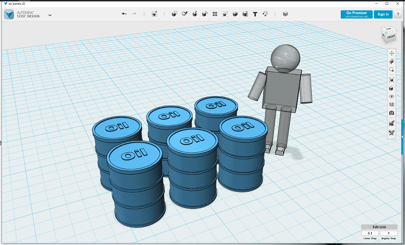This screenshot has width=405, height=245.
Task: Open the Transform tool
Action: pyautogui.click(x=154, y=14)
